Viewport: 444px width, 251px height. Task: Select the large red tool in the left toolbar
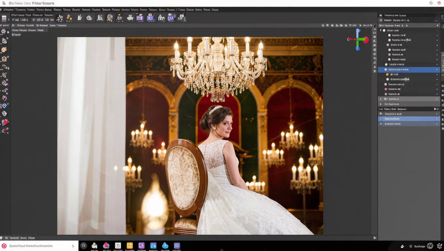point(5,123)
